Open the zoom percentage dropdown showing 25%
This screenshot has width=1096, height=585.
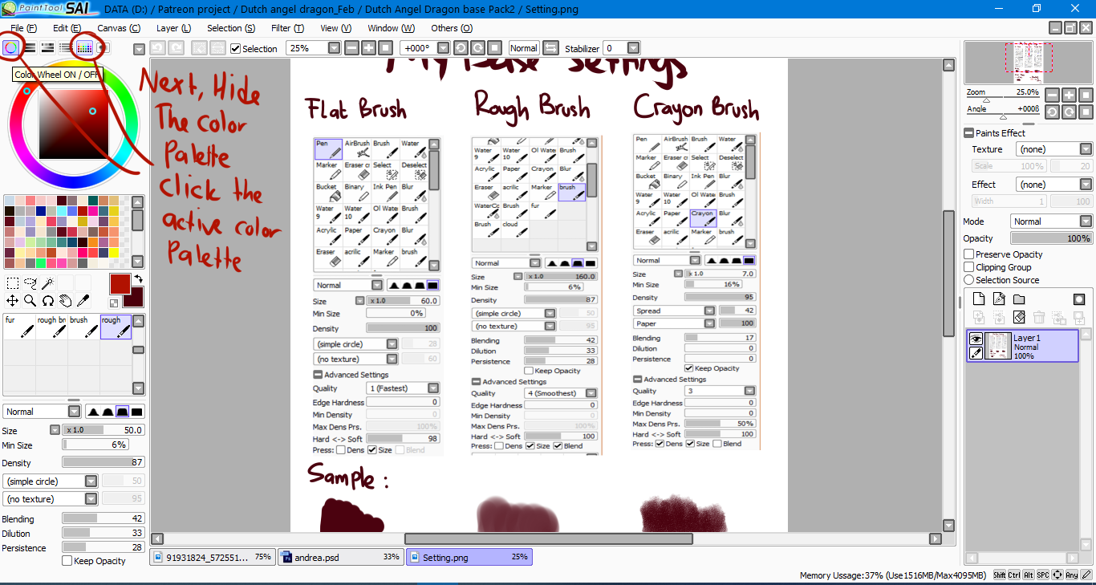point(335,48)
